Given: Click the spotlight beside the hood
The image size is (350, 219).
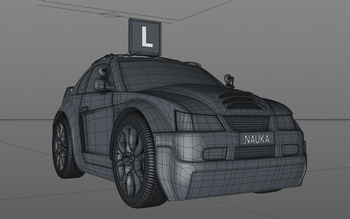Looking at the screenshot, I should pyautogui.click(x=229, y=81).
